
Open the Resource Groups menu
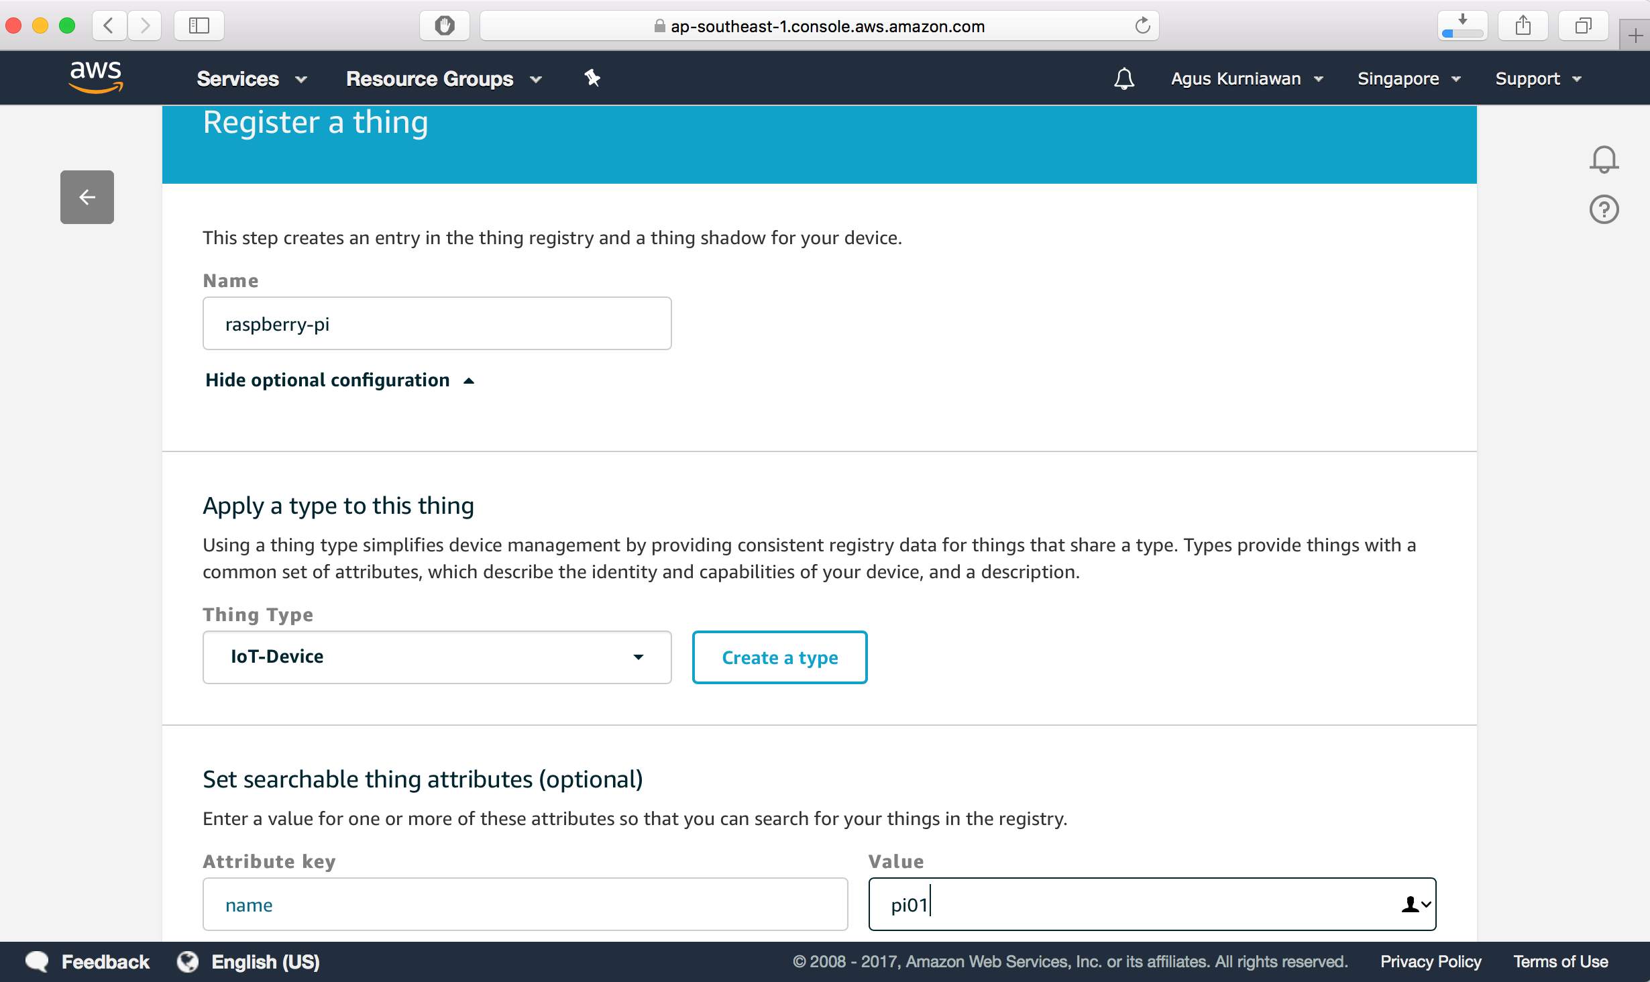(x=443, y=78)
